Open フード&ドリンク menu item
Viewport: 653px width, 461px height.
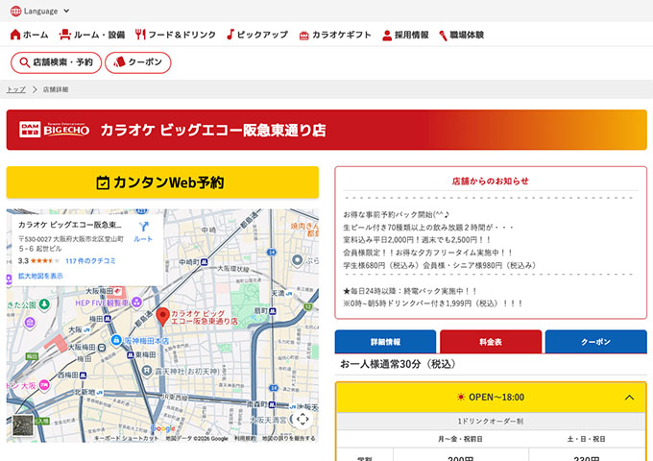(176, 35)
